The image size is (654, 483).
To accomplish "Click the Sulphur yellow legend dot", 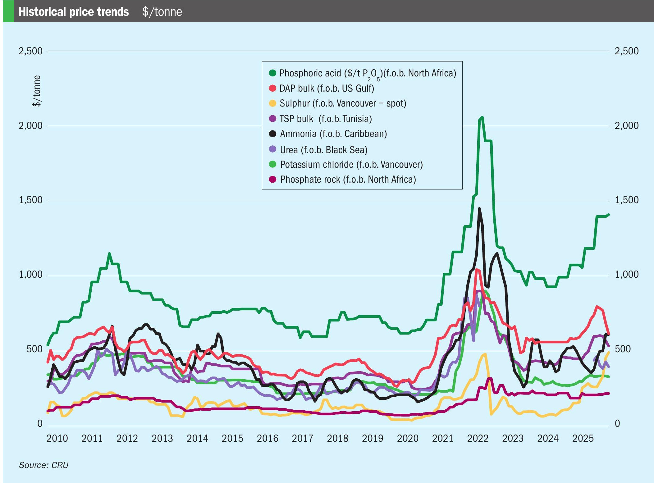I will click(272, 103).
